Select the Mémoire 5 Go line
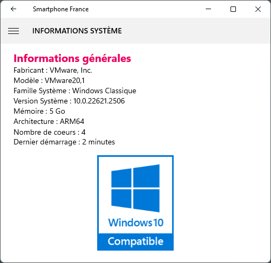This screenshot has height=263, width=271. tap(39, 111)
